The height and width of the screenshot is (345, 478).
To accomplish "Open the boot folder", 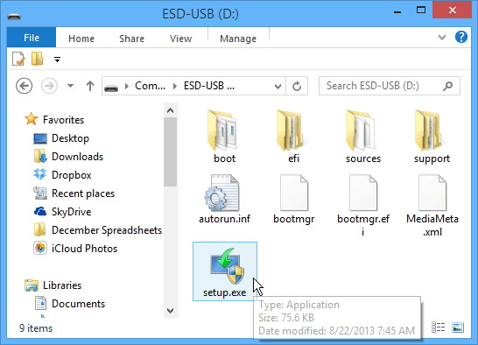I will 225,137.
